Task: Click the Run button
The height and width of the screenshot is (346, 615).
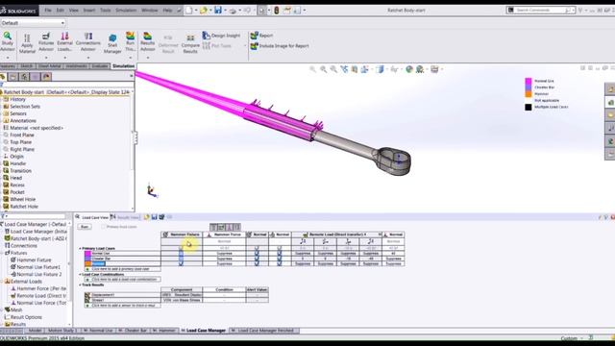Action: pos(85,227)
